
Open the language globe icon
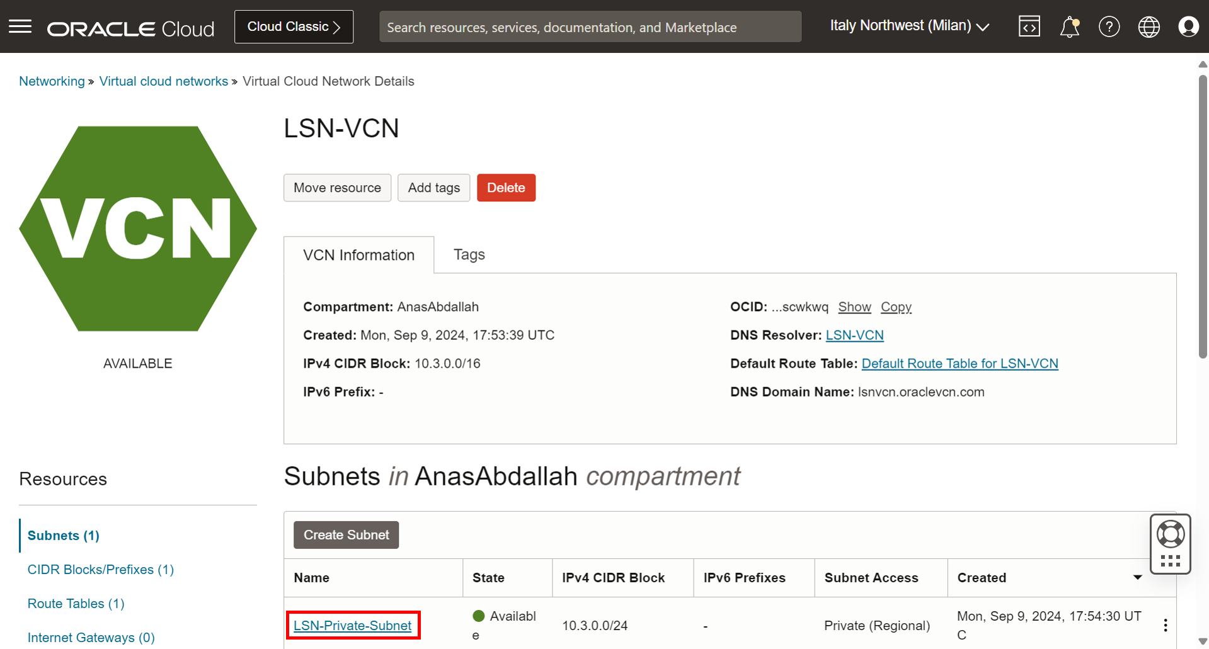(x=1149, y=26)
